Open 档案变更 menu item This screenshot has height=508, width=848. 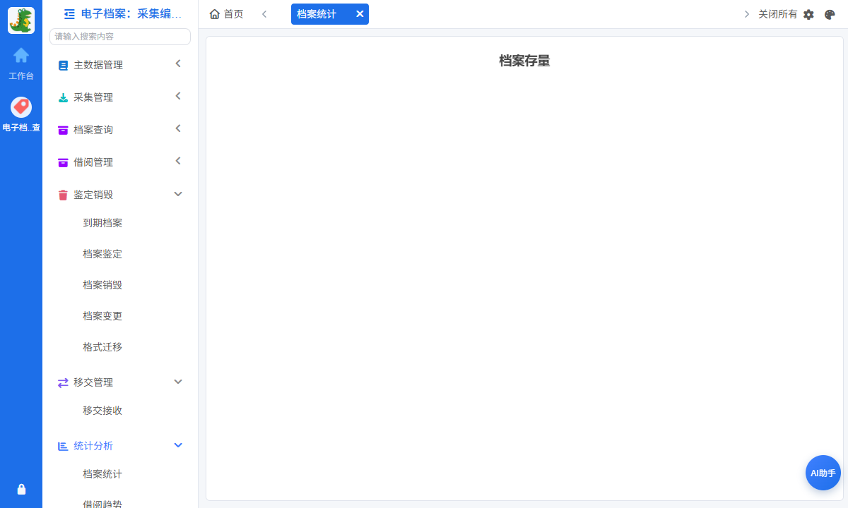102,316
